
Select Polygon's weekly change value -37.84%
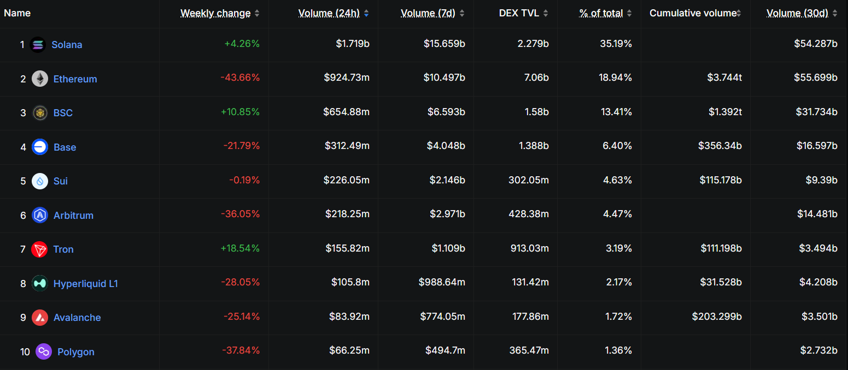pyautogui.click(x=241, y=350)
